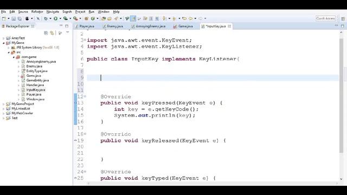Open the Window menu
347x195 pixels.
(x=104, y=12)
